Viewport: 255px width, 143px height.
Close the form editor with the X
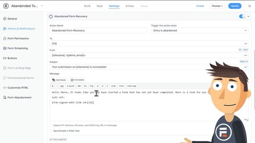pos(249,6)
